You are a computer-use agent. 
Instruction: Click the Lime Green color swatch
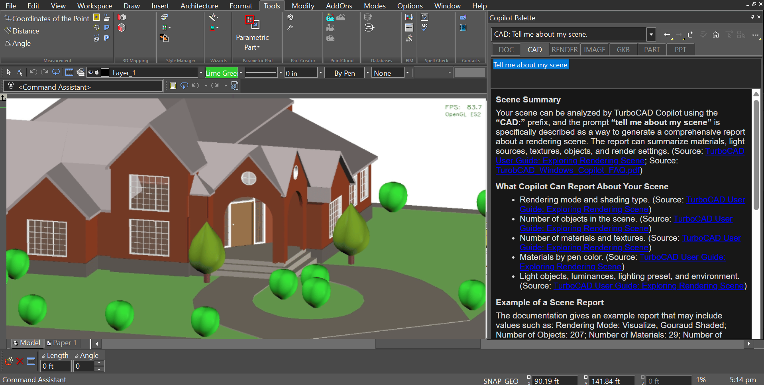click(x=221, y=73)
